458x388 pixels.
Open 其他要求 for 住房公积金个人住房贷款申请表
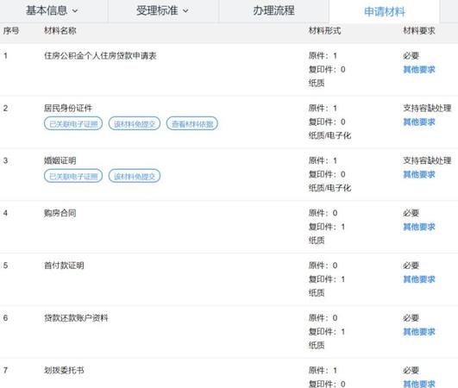coord(419,70)
